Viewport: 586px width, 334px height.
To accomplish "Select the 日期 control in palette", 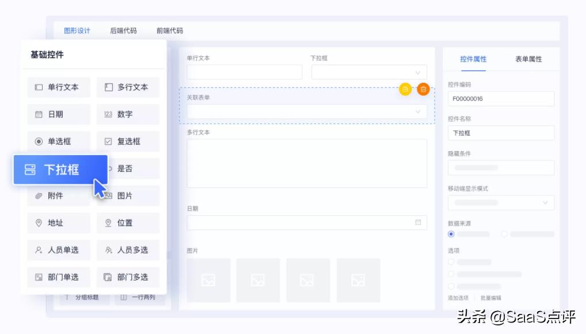I will (x=58, y=114).
